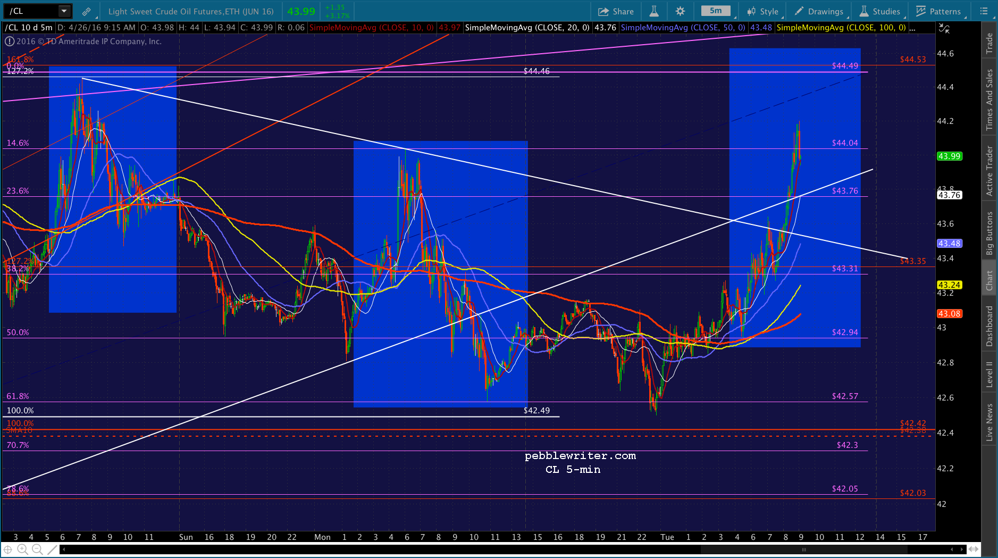
Task: Click the yellow 43.24 price axis bubble
Action: [x=950, y=285]
